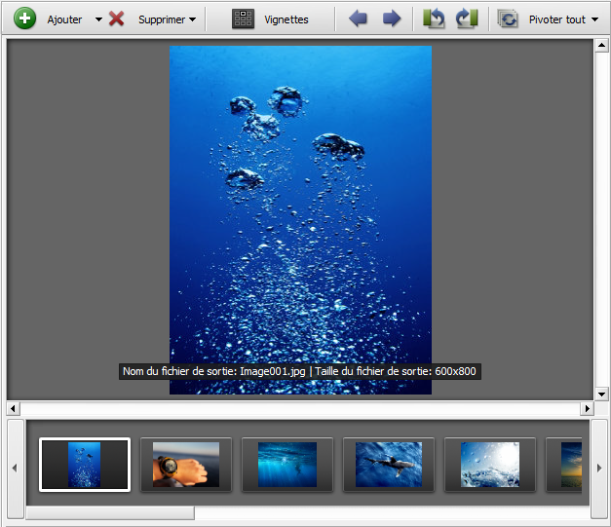Click the Vignettes text label
611x527 pixels.
click(286, 19)
